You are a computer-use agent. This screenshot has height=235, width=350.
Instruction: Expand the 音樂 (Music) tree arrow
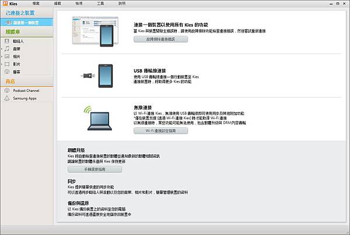pyautogui.click(x=2, y=49)
